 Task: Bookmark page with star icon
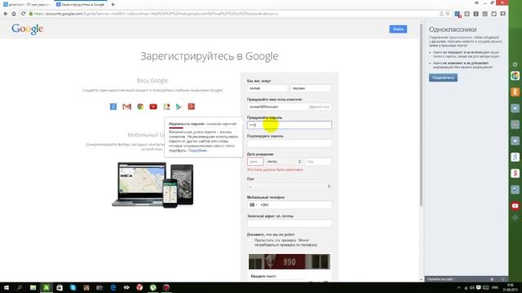448,14
